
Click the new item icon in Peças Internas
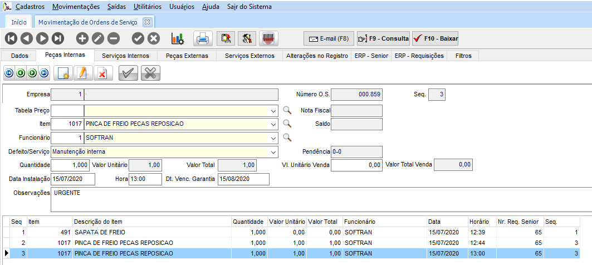pos(63,73)
